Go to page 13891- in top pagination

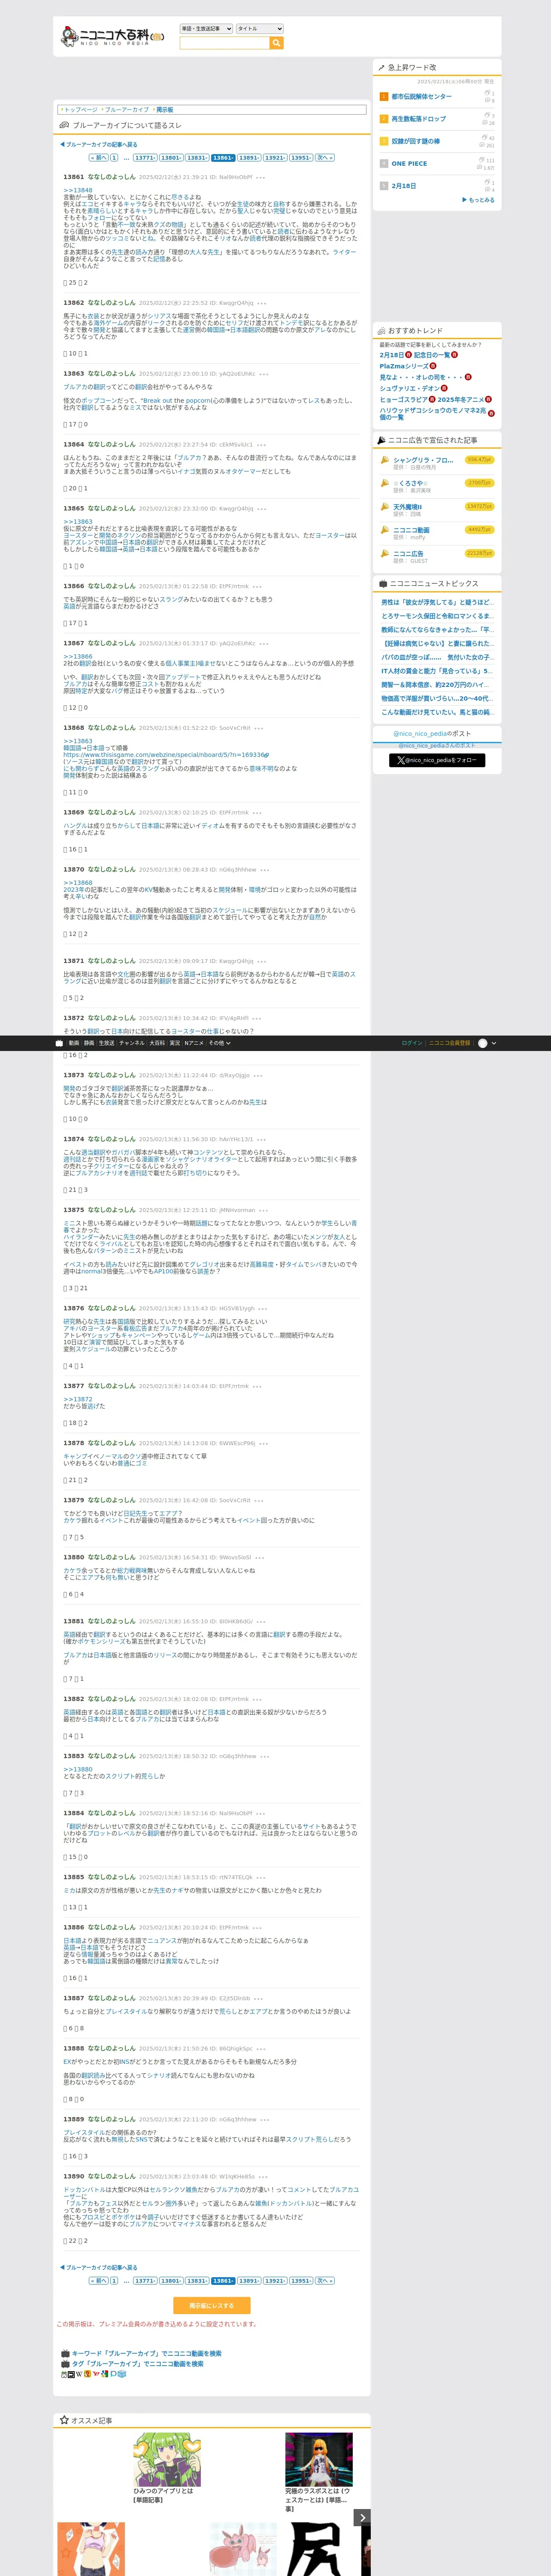[x=249, y=157]
